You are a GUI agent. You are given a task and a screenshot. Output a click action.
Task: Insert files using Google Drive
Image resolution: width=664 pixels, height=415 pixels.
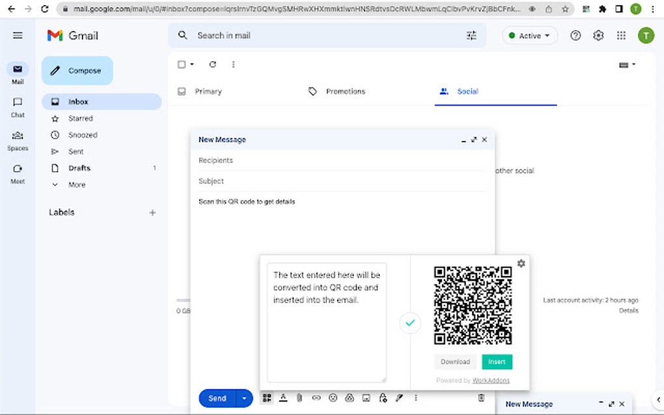[x=349, y=397]
